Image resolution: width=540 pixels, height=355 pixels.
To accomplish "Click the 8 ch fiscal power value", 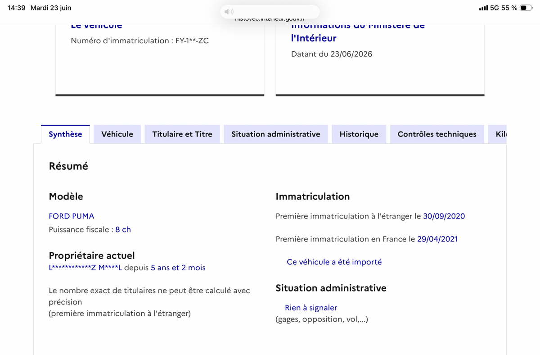I will (x=123, y=229).
